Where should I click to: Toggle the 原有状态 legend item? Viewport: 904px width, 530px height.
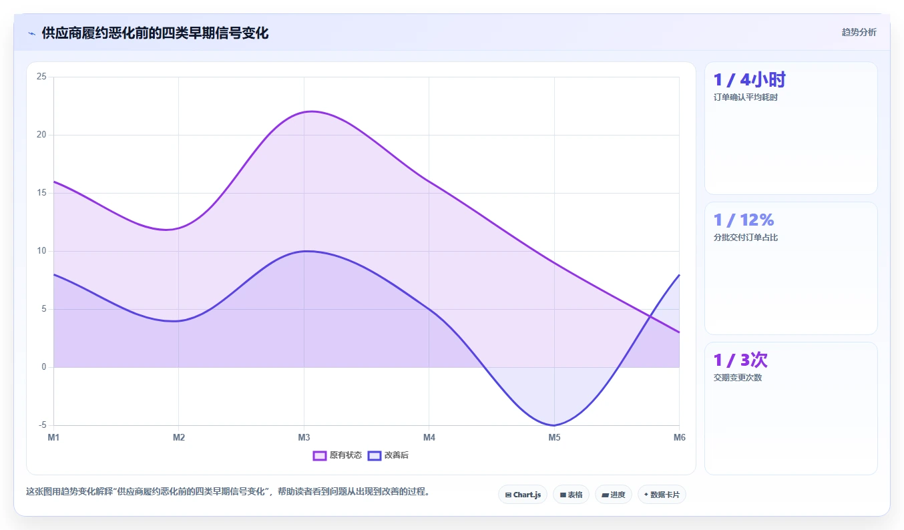pos(337,455)
